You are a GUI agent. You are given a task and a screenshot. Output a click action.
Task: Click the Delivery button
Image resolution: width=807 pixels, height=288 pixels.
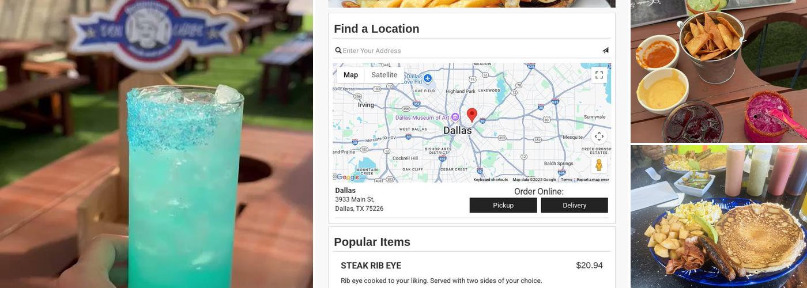coord(574,205)
